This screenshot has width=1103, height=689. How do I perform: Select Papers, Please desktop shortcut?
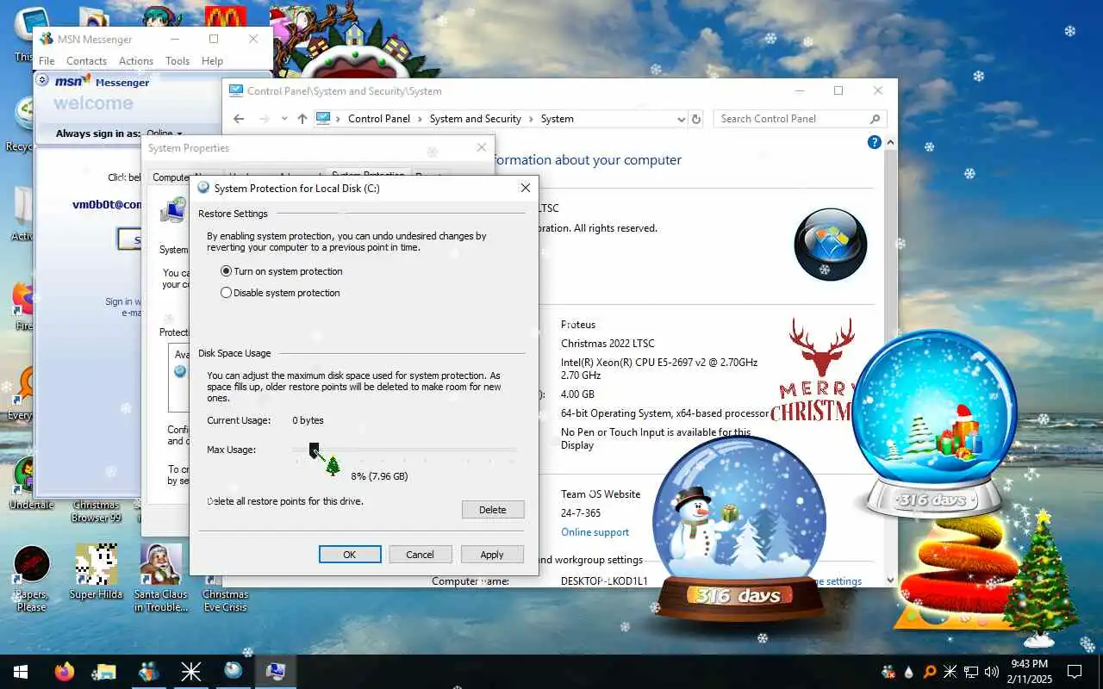click(32, 579)
